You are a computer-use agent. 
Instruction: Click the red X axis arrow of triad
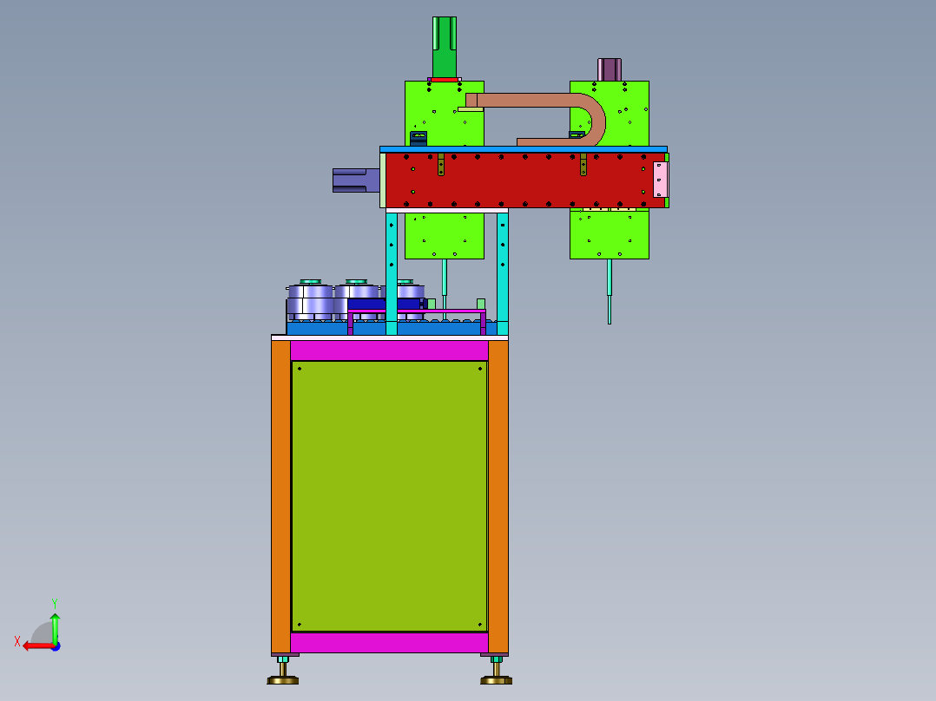pyautogui.click(x=37, y=646)
